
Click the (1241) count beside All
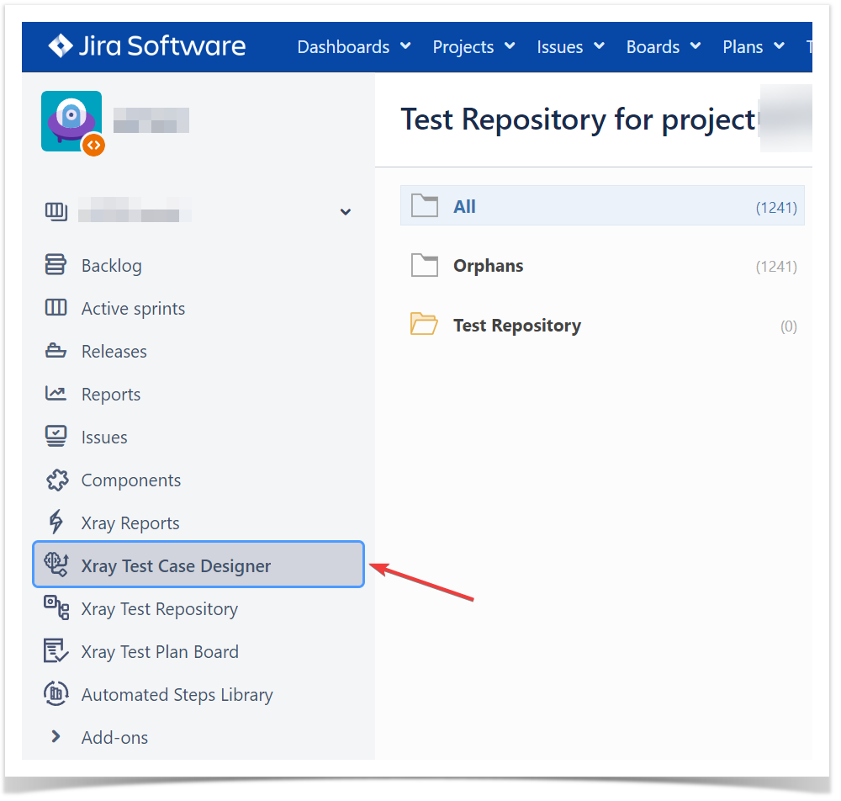[776, 208]
